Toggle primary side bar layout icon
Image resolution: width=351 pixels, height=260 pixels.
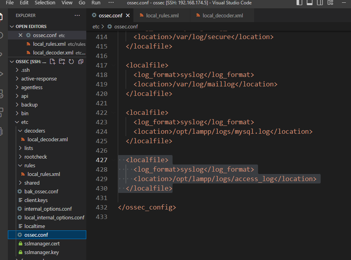(299, 3)
